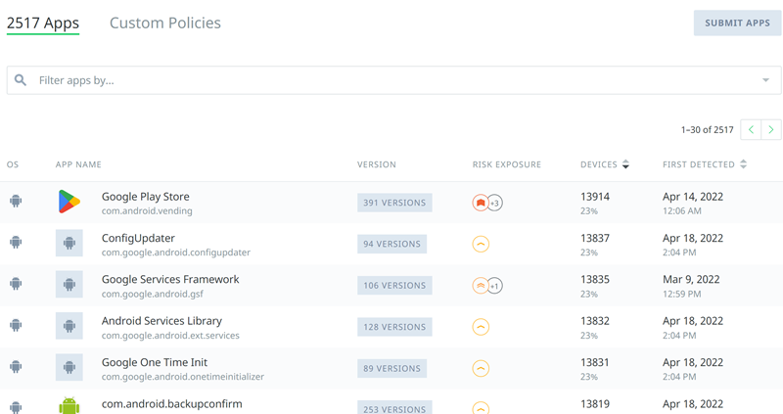Click the device count 13832
The height and width of the screenshot is (414, 783).
(x=595, y=321)
